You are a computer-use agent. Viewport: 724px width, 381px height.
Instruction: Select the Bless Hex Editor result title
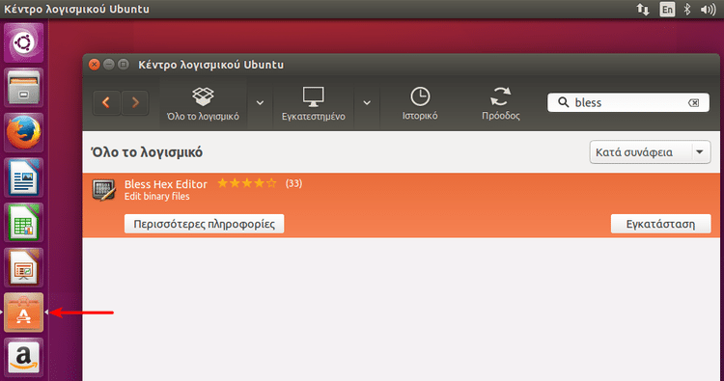166,184
